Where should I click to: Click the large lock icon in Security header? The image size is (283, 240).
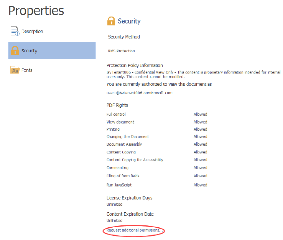111,21
